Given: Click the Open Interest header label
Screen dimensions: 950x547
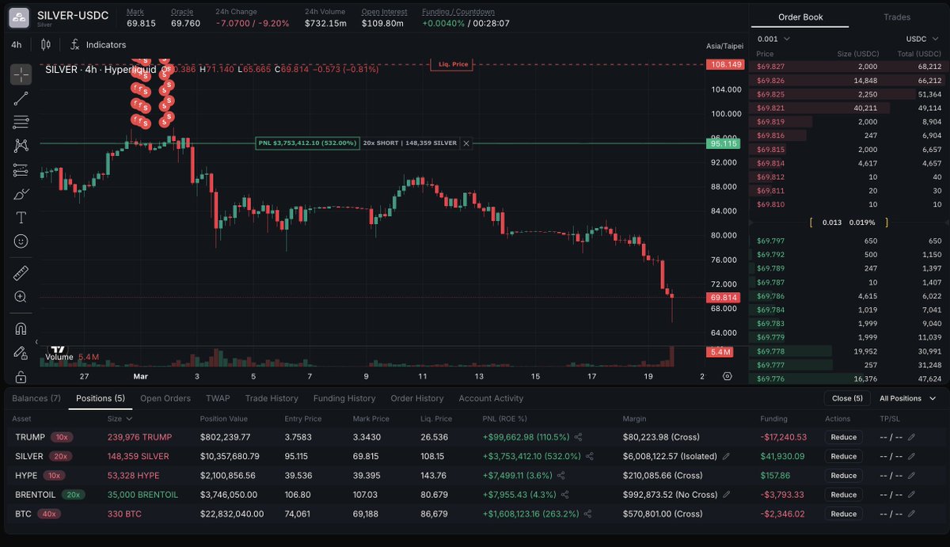Looking at the screenshot, I should click(x=385, y=12).
